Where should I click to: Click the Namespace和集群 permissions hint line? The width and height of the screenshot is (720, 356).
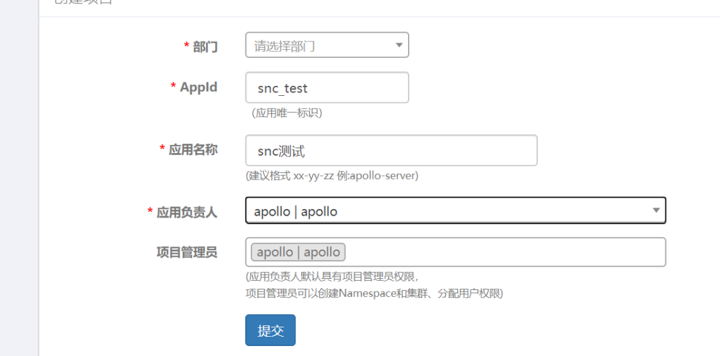pyautogui.click(x=374, y=293)
